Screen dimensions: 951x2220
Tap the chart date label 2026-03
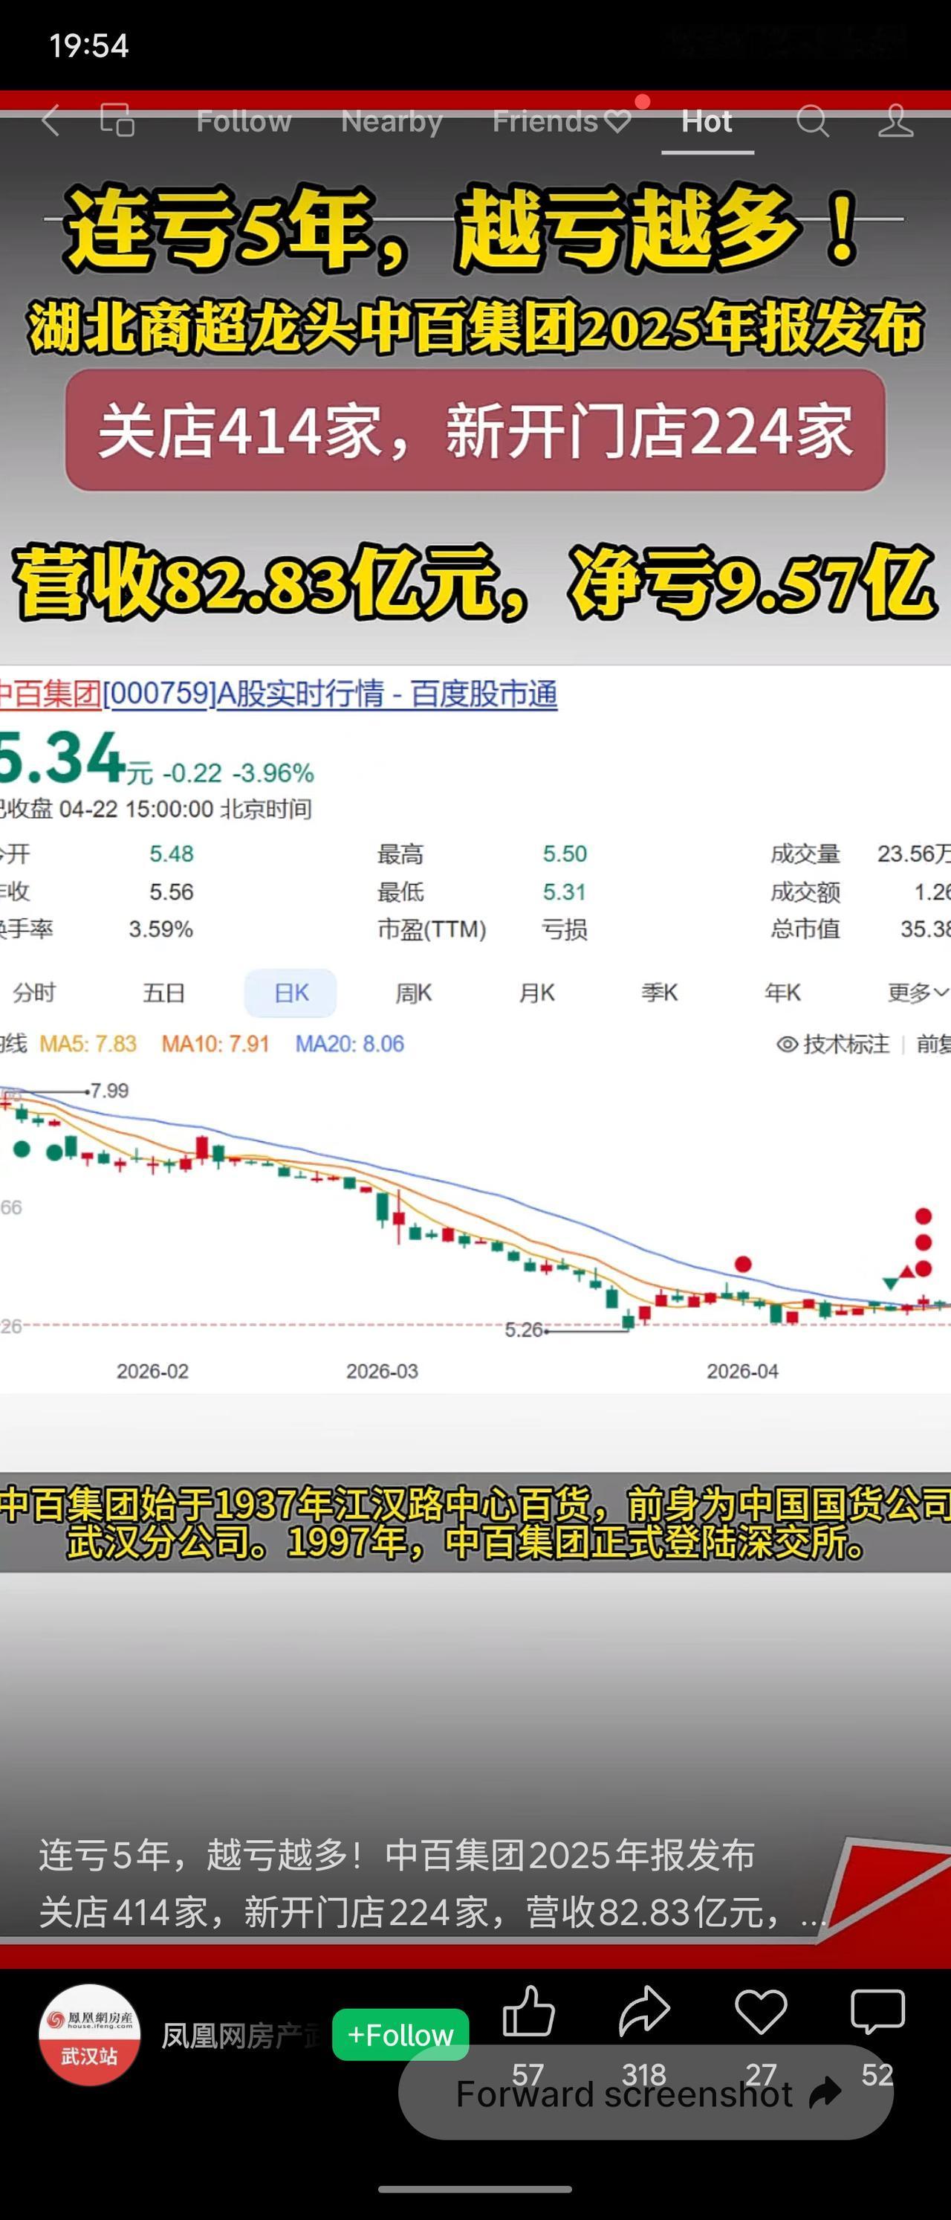tap(382, 1371)
